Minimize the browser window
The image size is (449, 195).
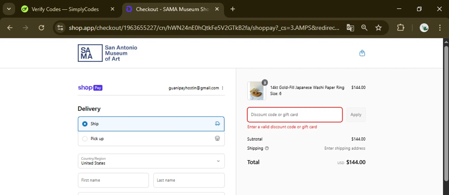pos(399,9)
